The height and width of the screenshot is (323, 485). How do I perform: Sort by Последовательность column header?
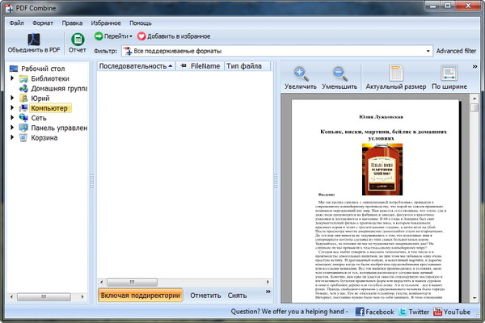133,65
